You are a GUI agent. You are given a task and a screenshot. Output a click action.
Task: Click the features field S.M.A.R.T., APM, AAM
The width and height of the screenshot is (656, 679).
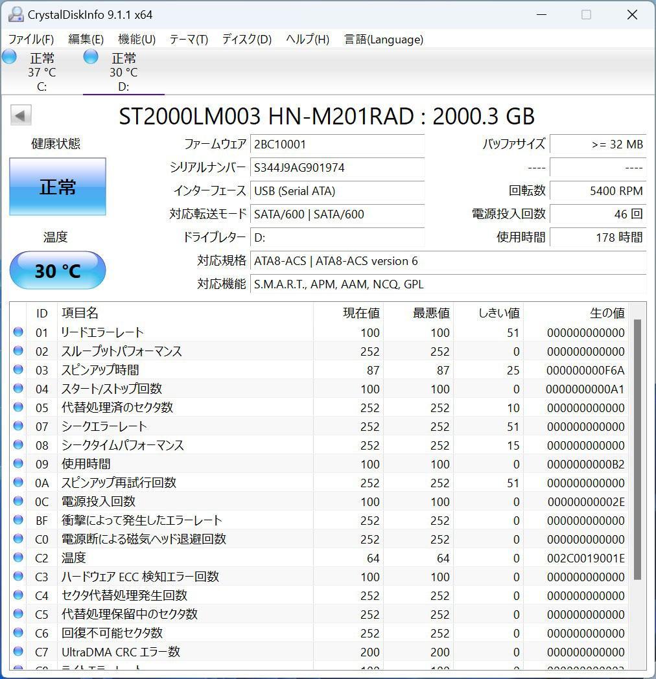point(448,284)
